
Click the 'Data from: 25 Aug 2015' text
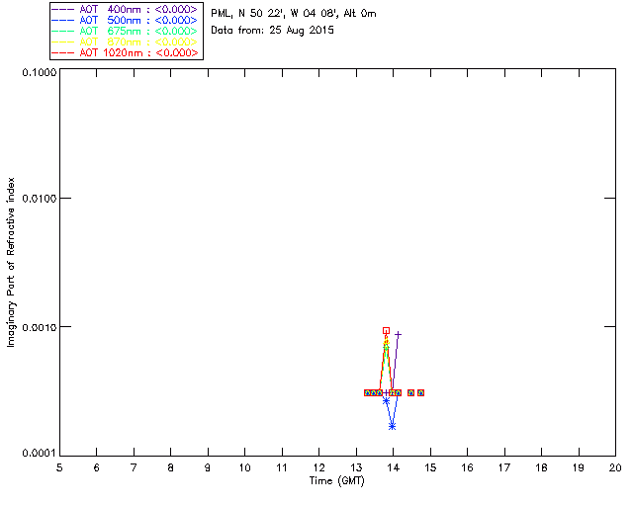tap(273, 31)
